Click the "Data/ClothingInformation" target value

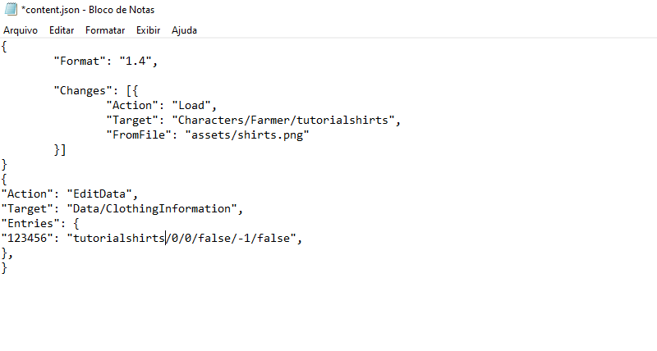pyautogui.click(x=154, y=209)
